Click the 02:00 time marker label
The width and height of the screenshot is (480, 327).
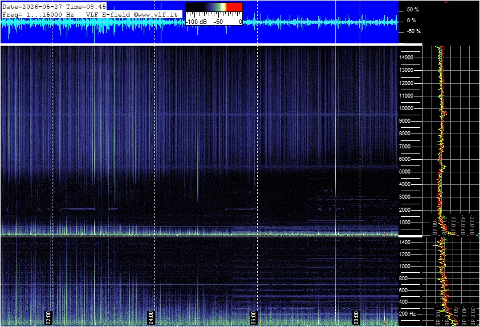pos(48,317)
